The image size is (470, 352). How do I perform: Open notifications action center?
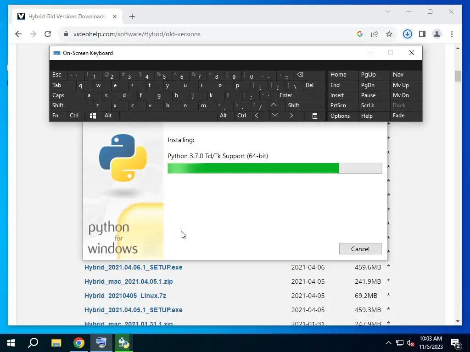click(x=455, y=343)
